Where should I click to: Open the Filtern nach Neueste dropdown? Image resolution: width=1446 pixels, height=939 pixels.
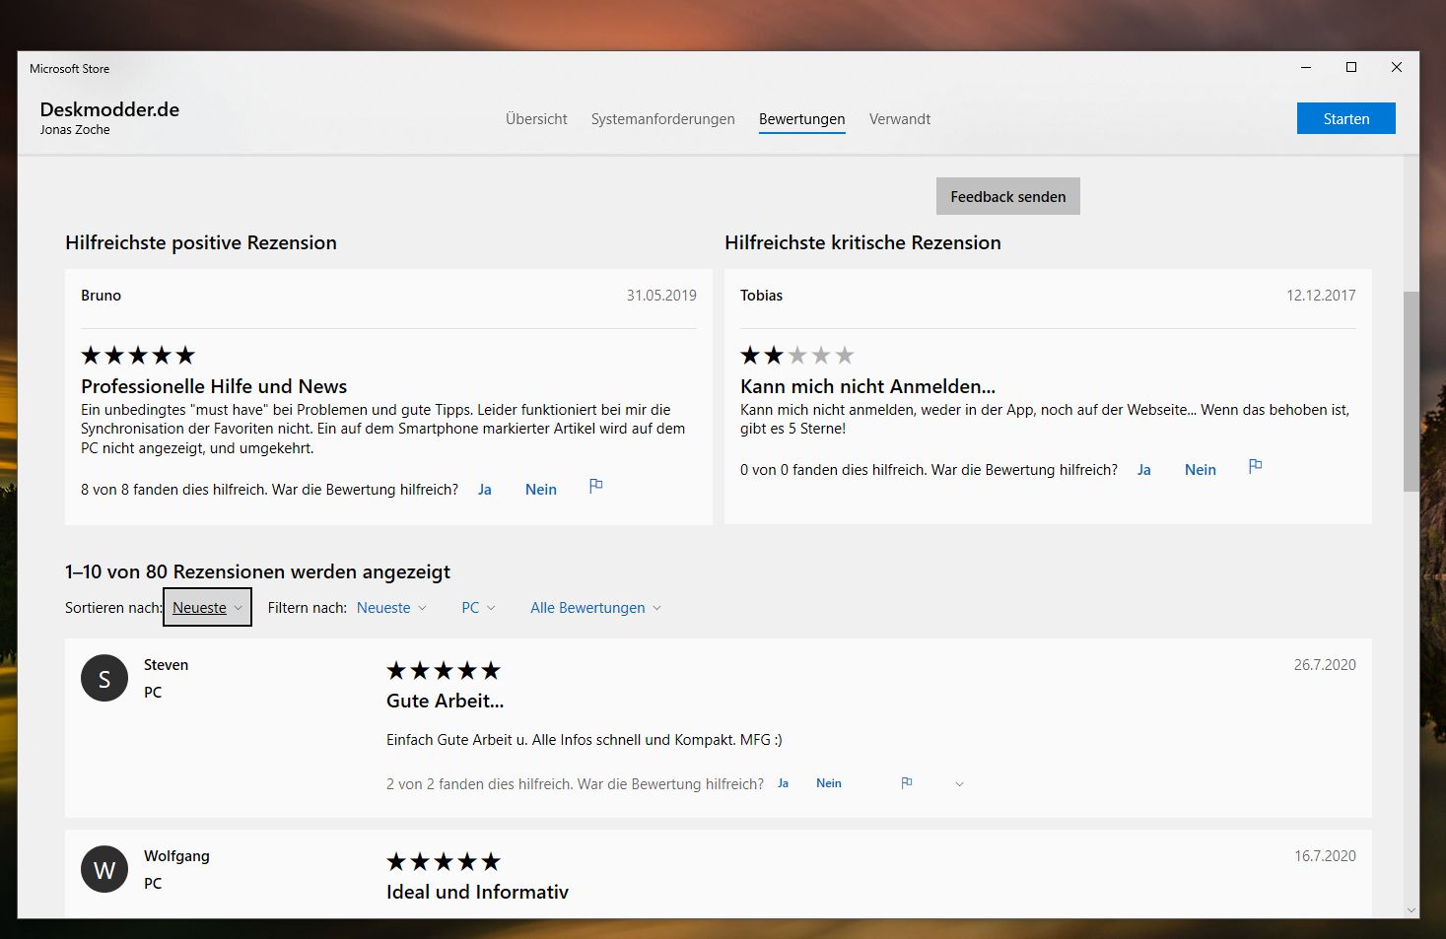coord(391,608)
